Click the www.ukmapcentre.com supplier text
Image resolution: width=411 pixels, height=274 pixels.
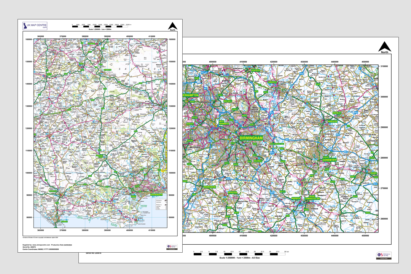[x=42, y=245]
